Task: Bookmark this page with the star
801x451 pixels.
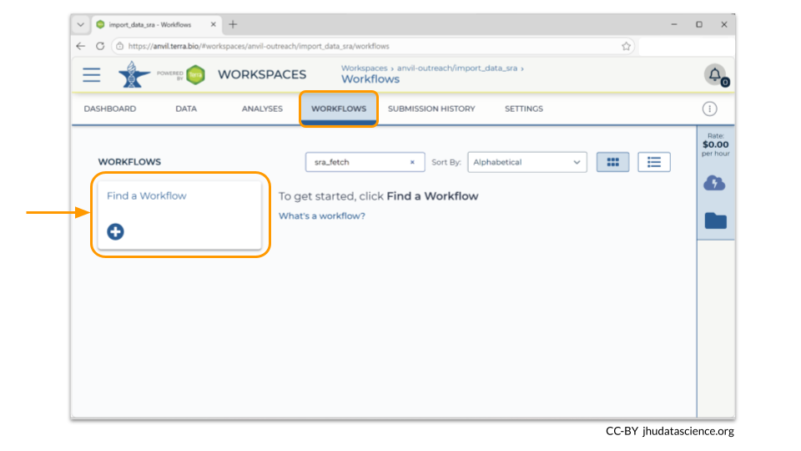Action: (627, 46)
